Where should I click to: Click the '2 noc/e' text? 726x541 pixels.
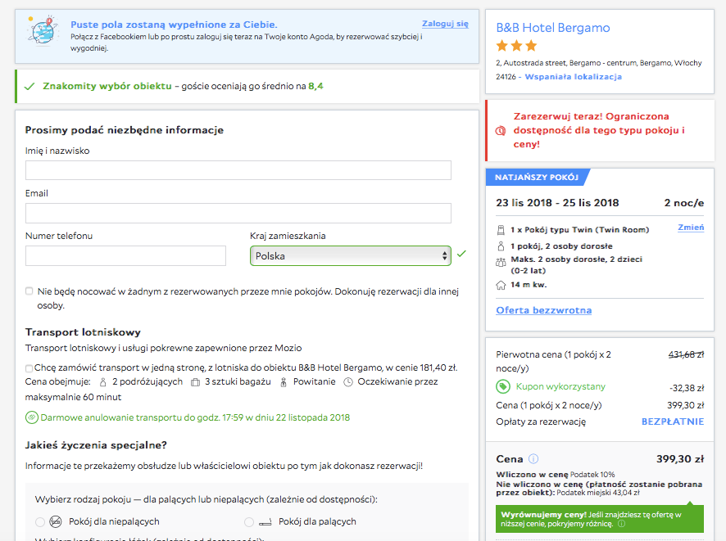coord(684,203)
